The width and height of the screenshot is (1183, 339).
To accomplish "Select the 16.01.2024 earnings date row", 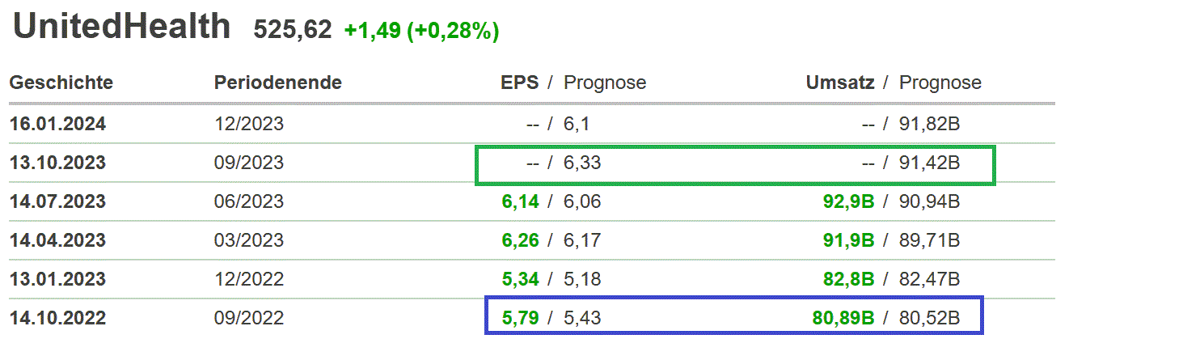I will click(x=58, y=125).
